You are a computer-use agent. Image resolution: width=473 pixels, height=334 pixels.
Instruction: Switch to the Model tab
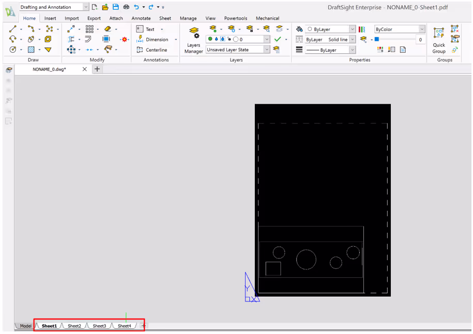pos(25,326)
